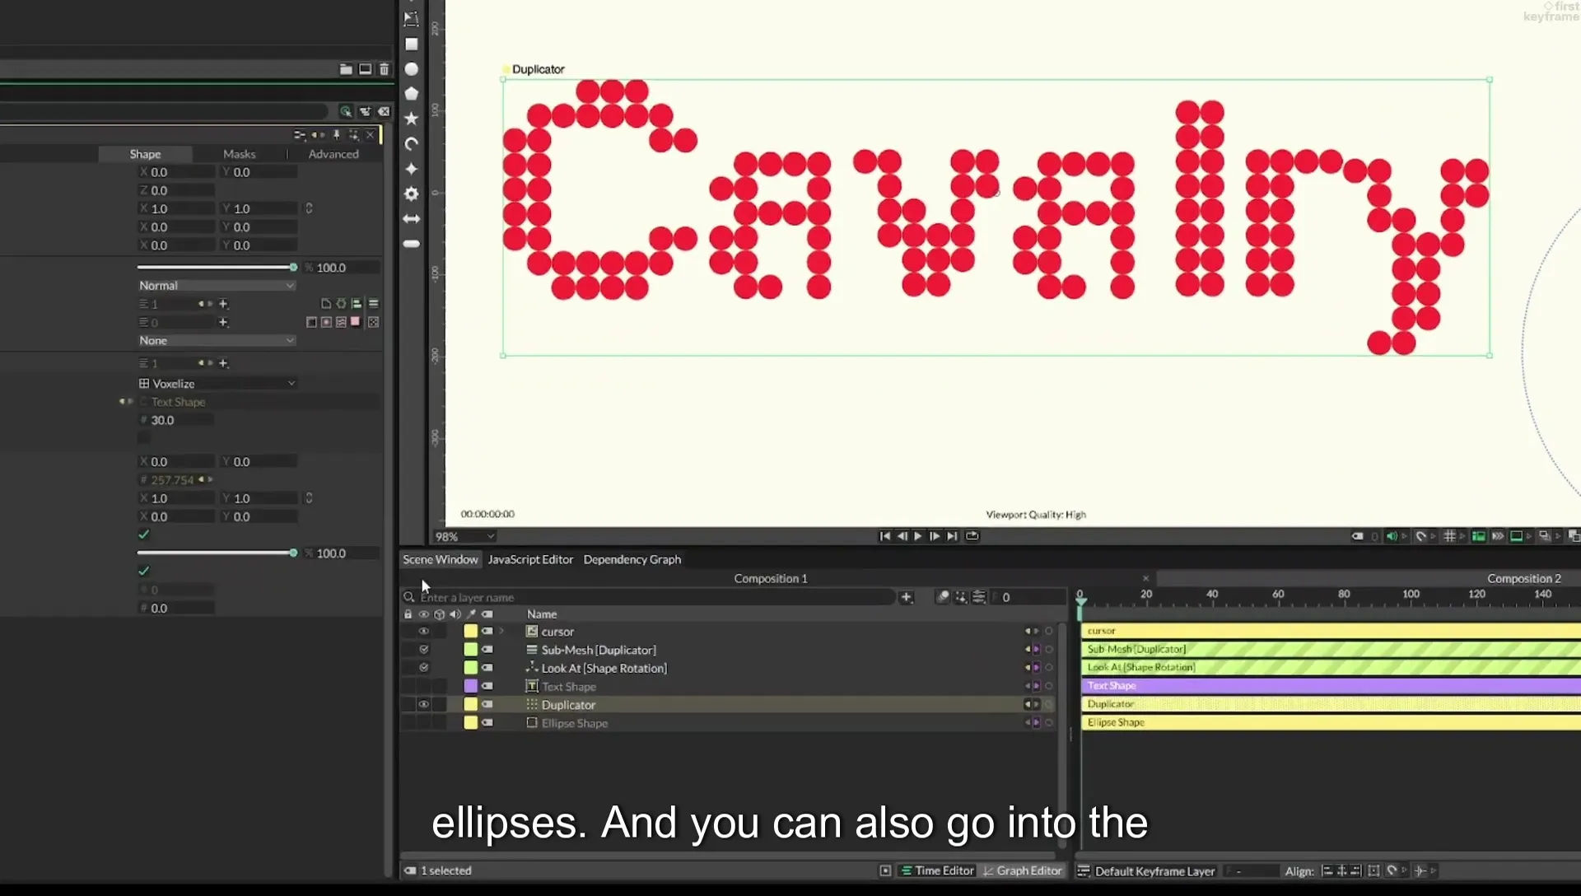This screenshot has width=1581, height=896.
Task: Click the folder icon in the top panel
Action: tap(346, 69)
